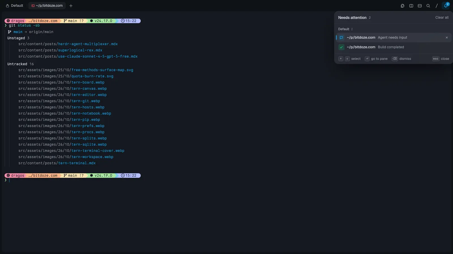Toggle the notifications bell with badge 2
Image resolution: width=453 pixels, height=254 pixels.
tap(446, 5)
